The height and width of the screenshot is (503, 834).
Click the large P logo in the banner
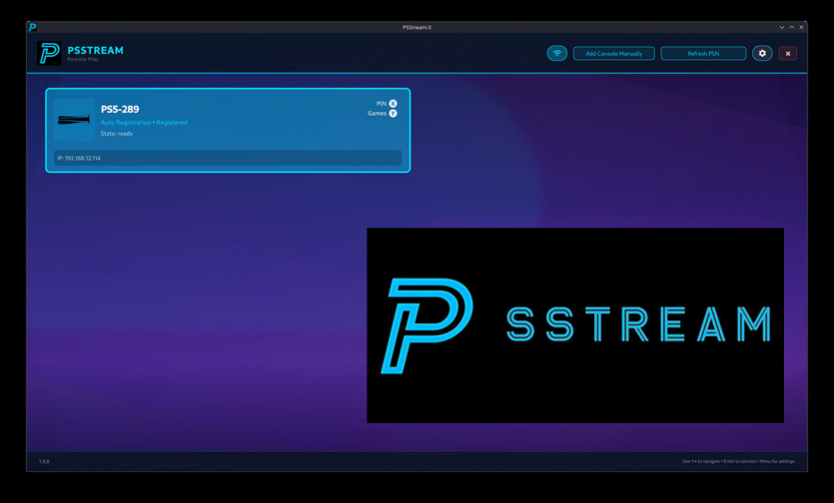coord(425,325)
